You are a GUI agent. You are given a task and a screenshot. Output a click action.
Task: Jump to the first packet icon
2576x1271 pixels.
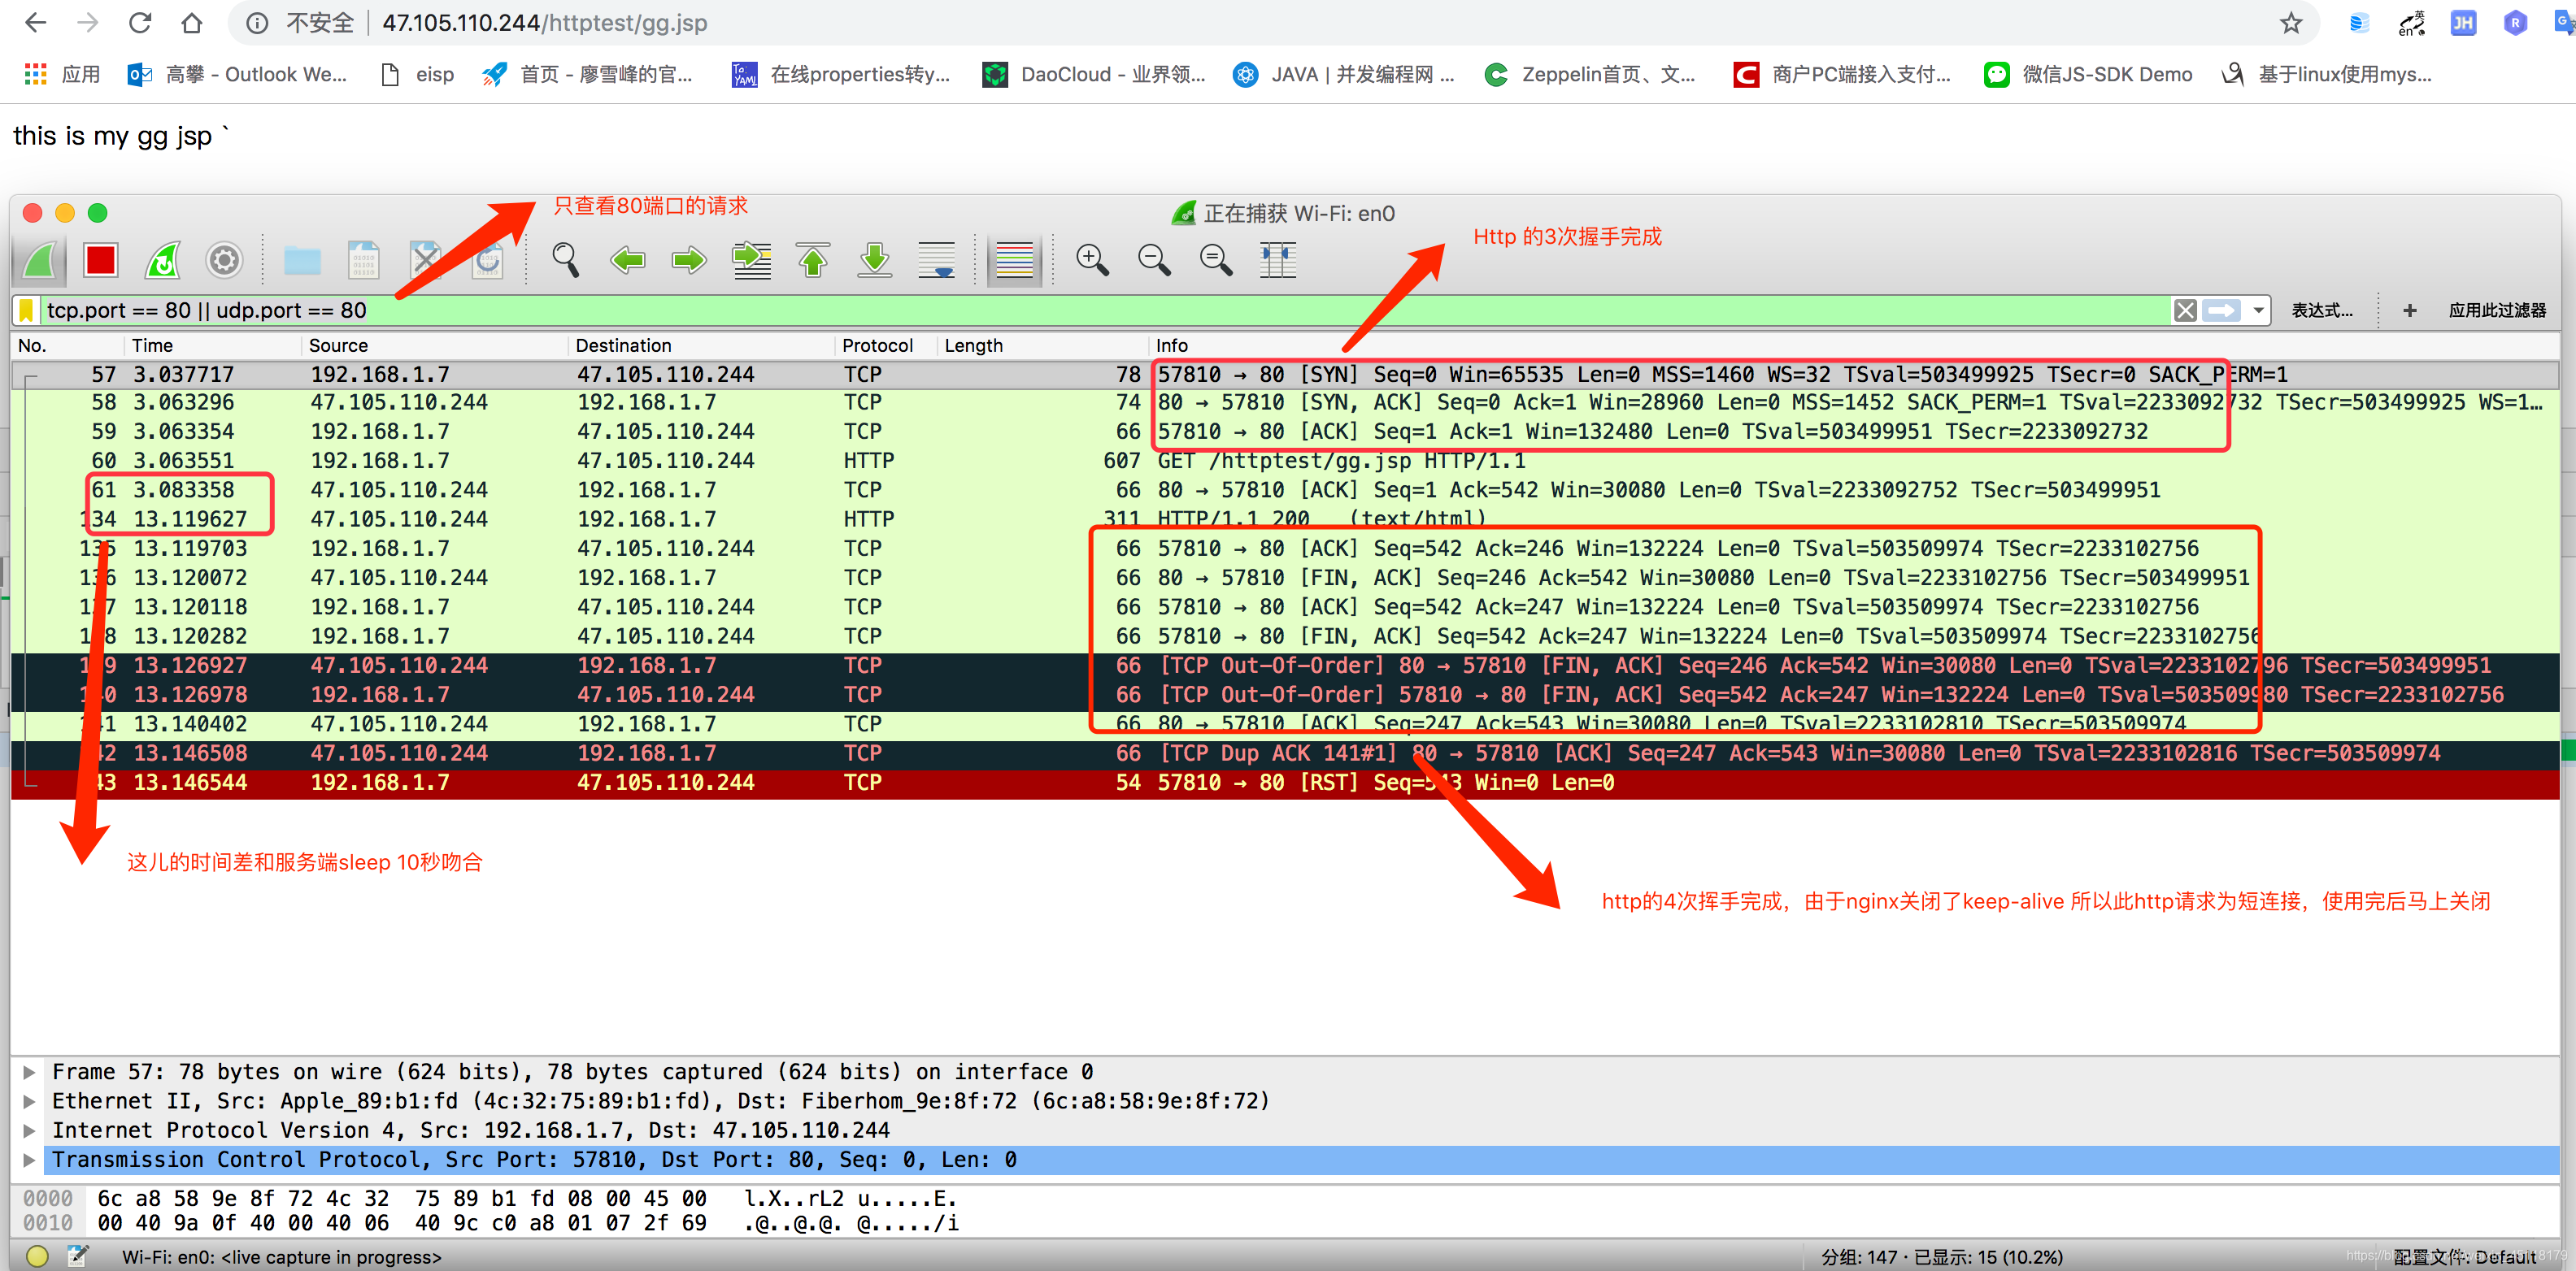click(x=813, y=261)
